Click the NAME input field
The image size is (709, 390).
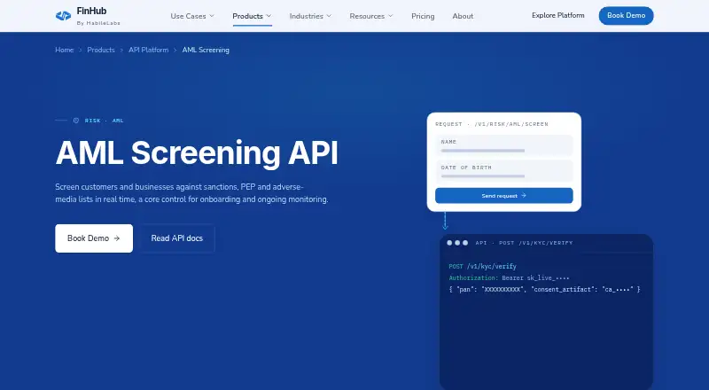pyautogui.click(x=504, y=145)
